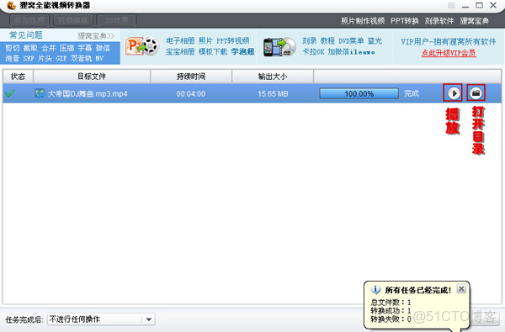This screenshot has width=505, height=332.
Task: Click the 状态 column header
Action: (18, 76)
